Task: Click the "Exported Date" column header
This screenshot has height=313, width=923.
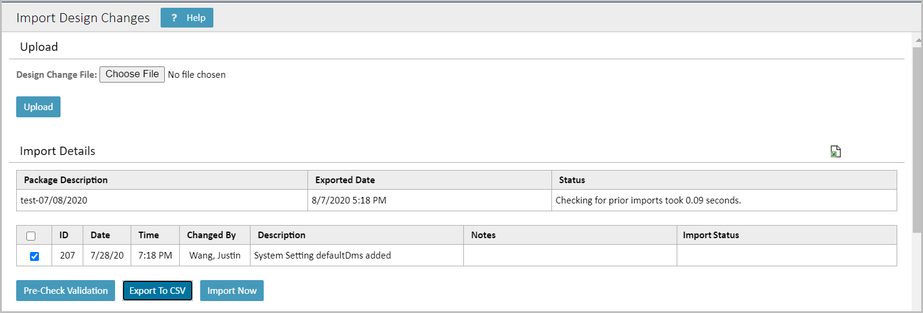Action: click(430, 180)
